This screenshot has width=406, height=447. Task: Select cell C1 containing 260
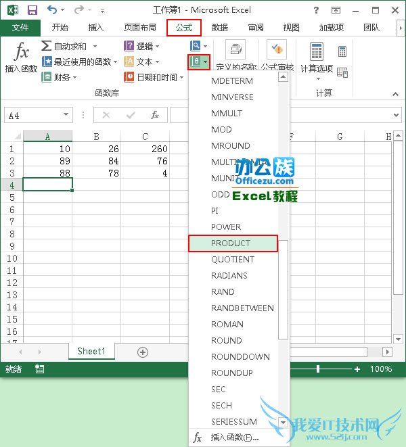click(145, 149)
